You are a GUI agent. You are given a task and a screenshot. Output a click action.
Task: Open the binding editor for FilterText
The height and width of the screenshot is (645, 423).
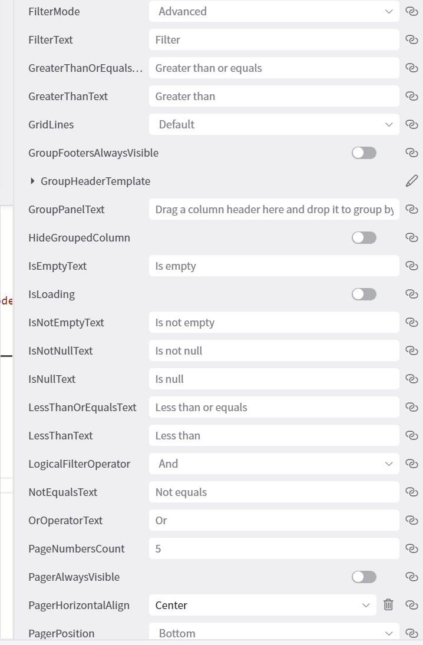[x=411, y=39]
